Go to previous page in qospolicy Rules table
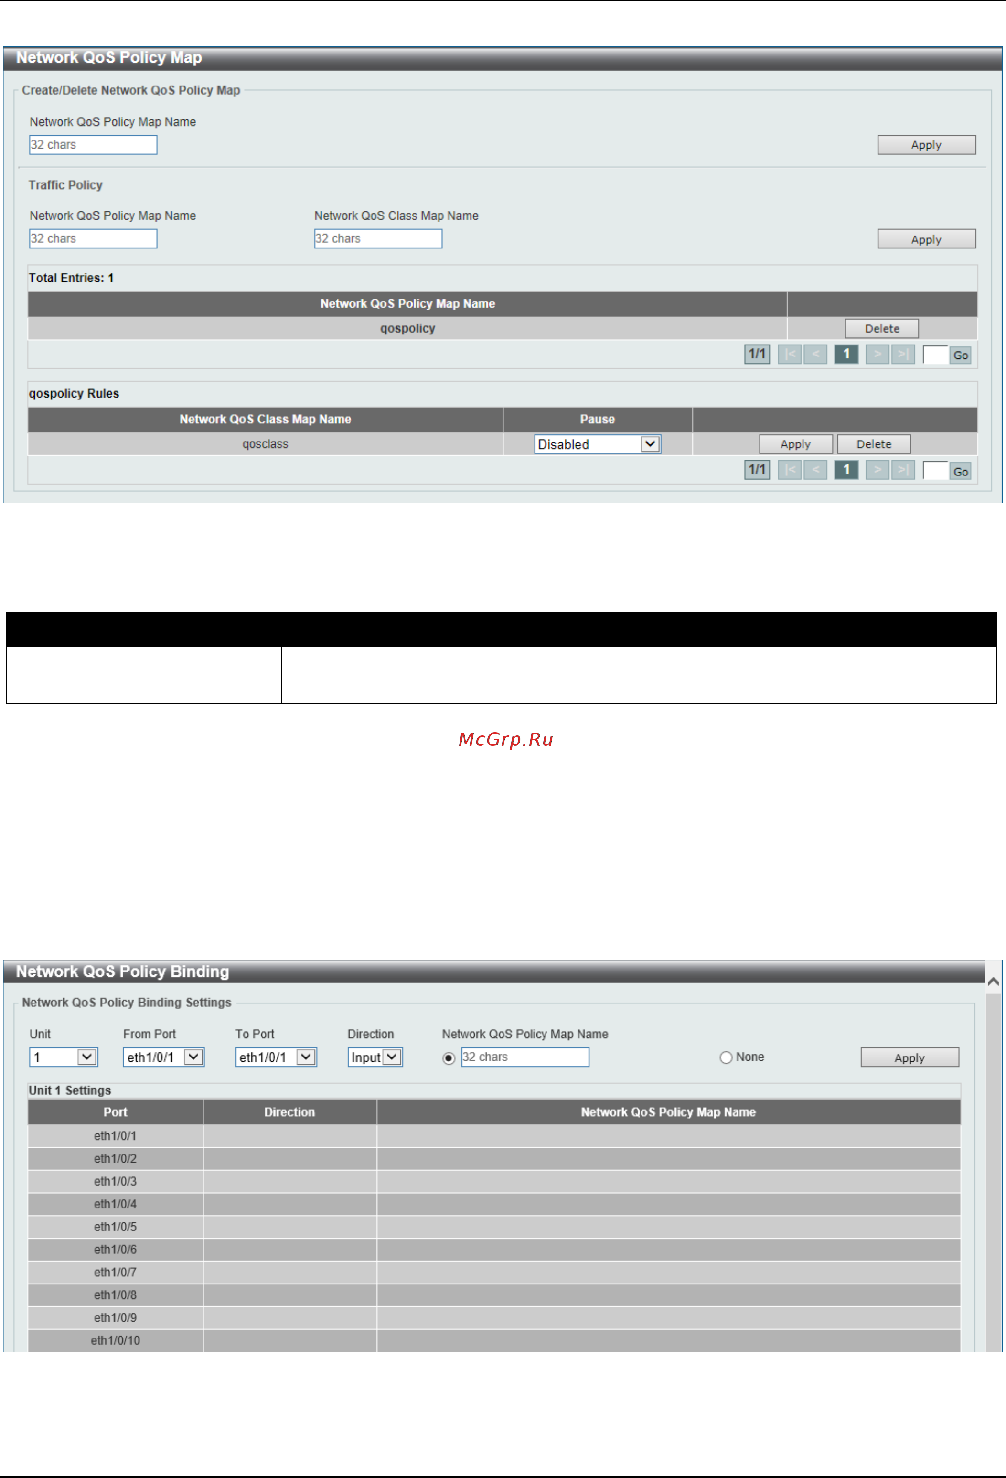 815,470
